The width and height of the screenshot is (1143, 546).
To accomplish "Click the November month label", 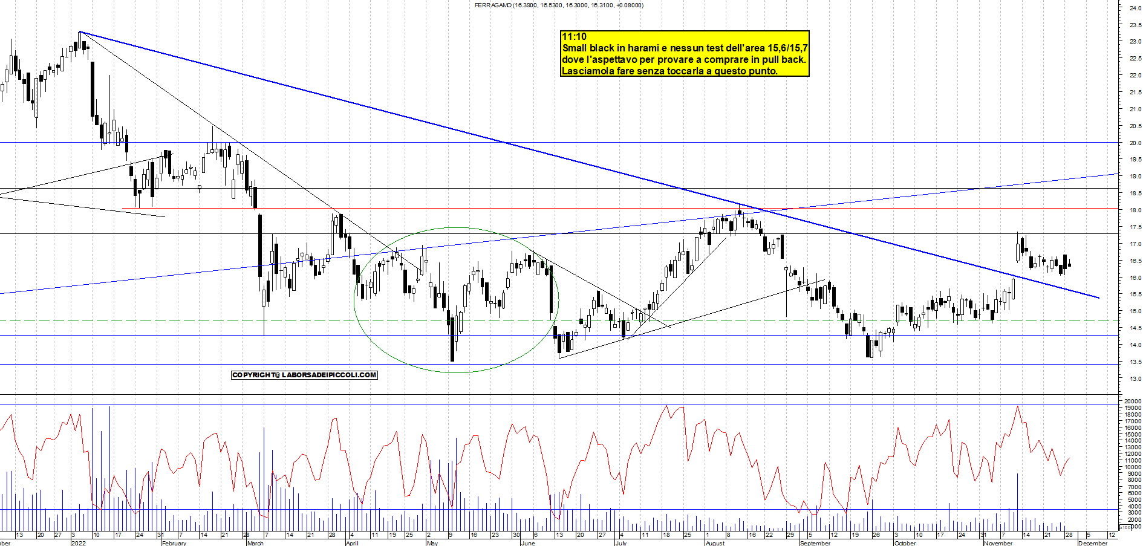I will (x=998, y=543).
